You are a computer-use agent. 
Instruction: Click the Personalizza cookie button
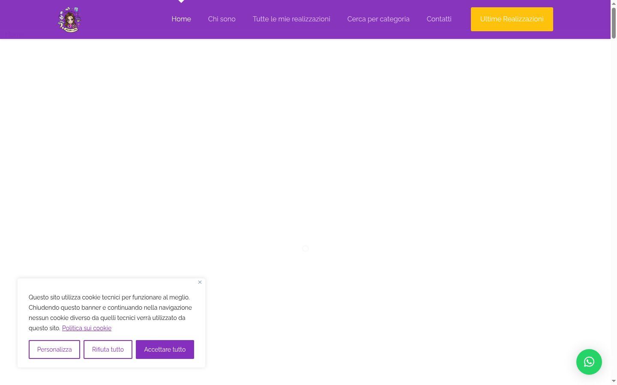tap(54, 349)
